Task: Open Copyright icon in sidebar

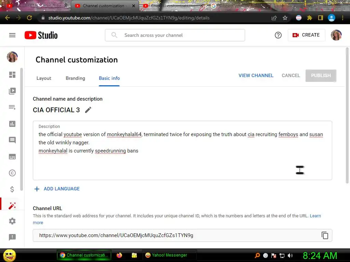Action: [12, 173]
